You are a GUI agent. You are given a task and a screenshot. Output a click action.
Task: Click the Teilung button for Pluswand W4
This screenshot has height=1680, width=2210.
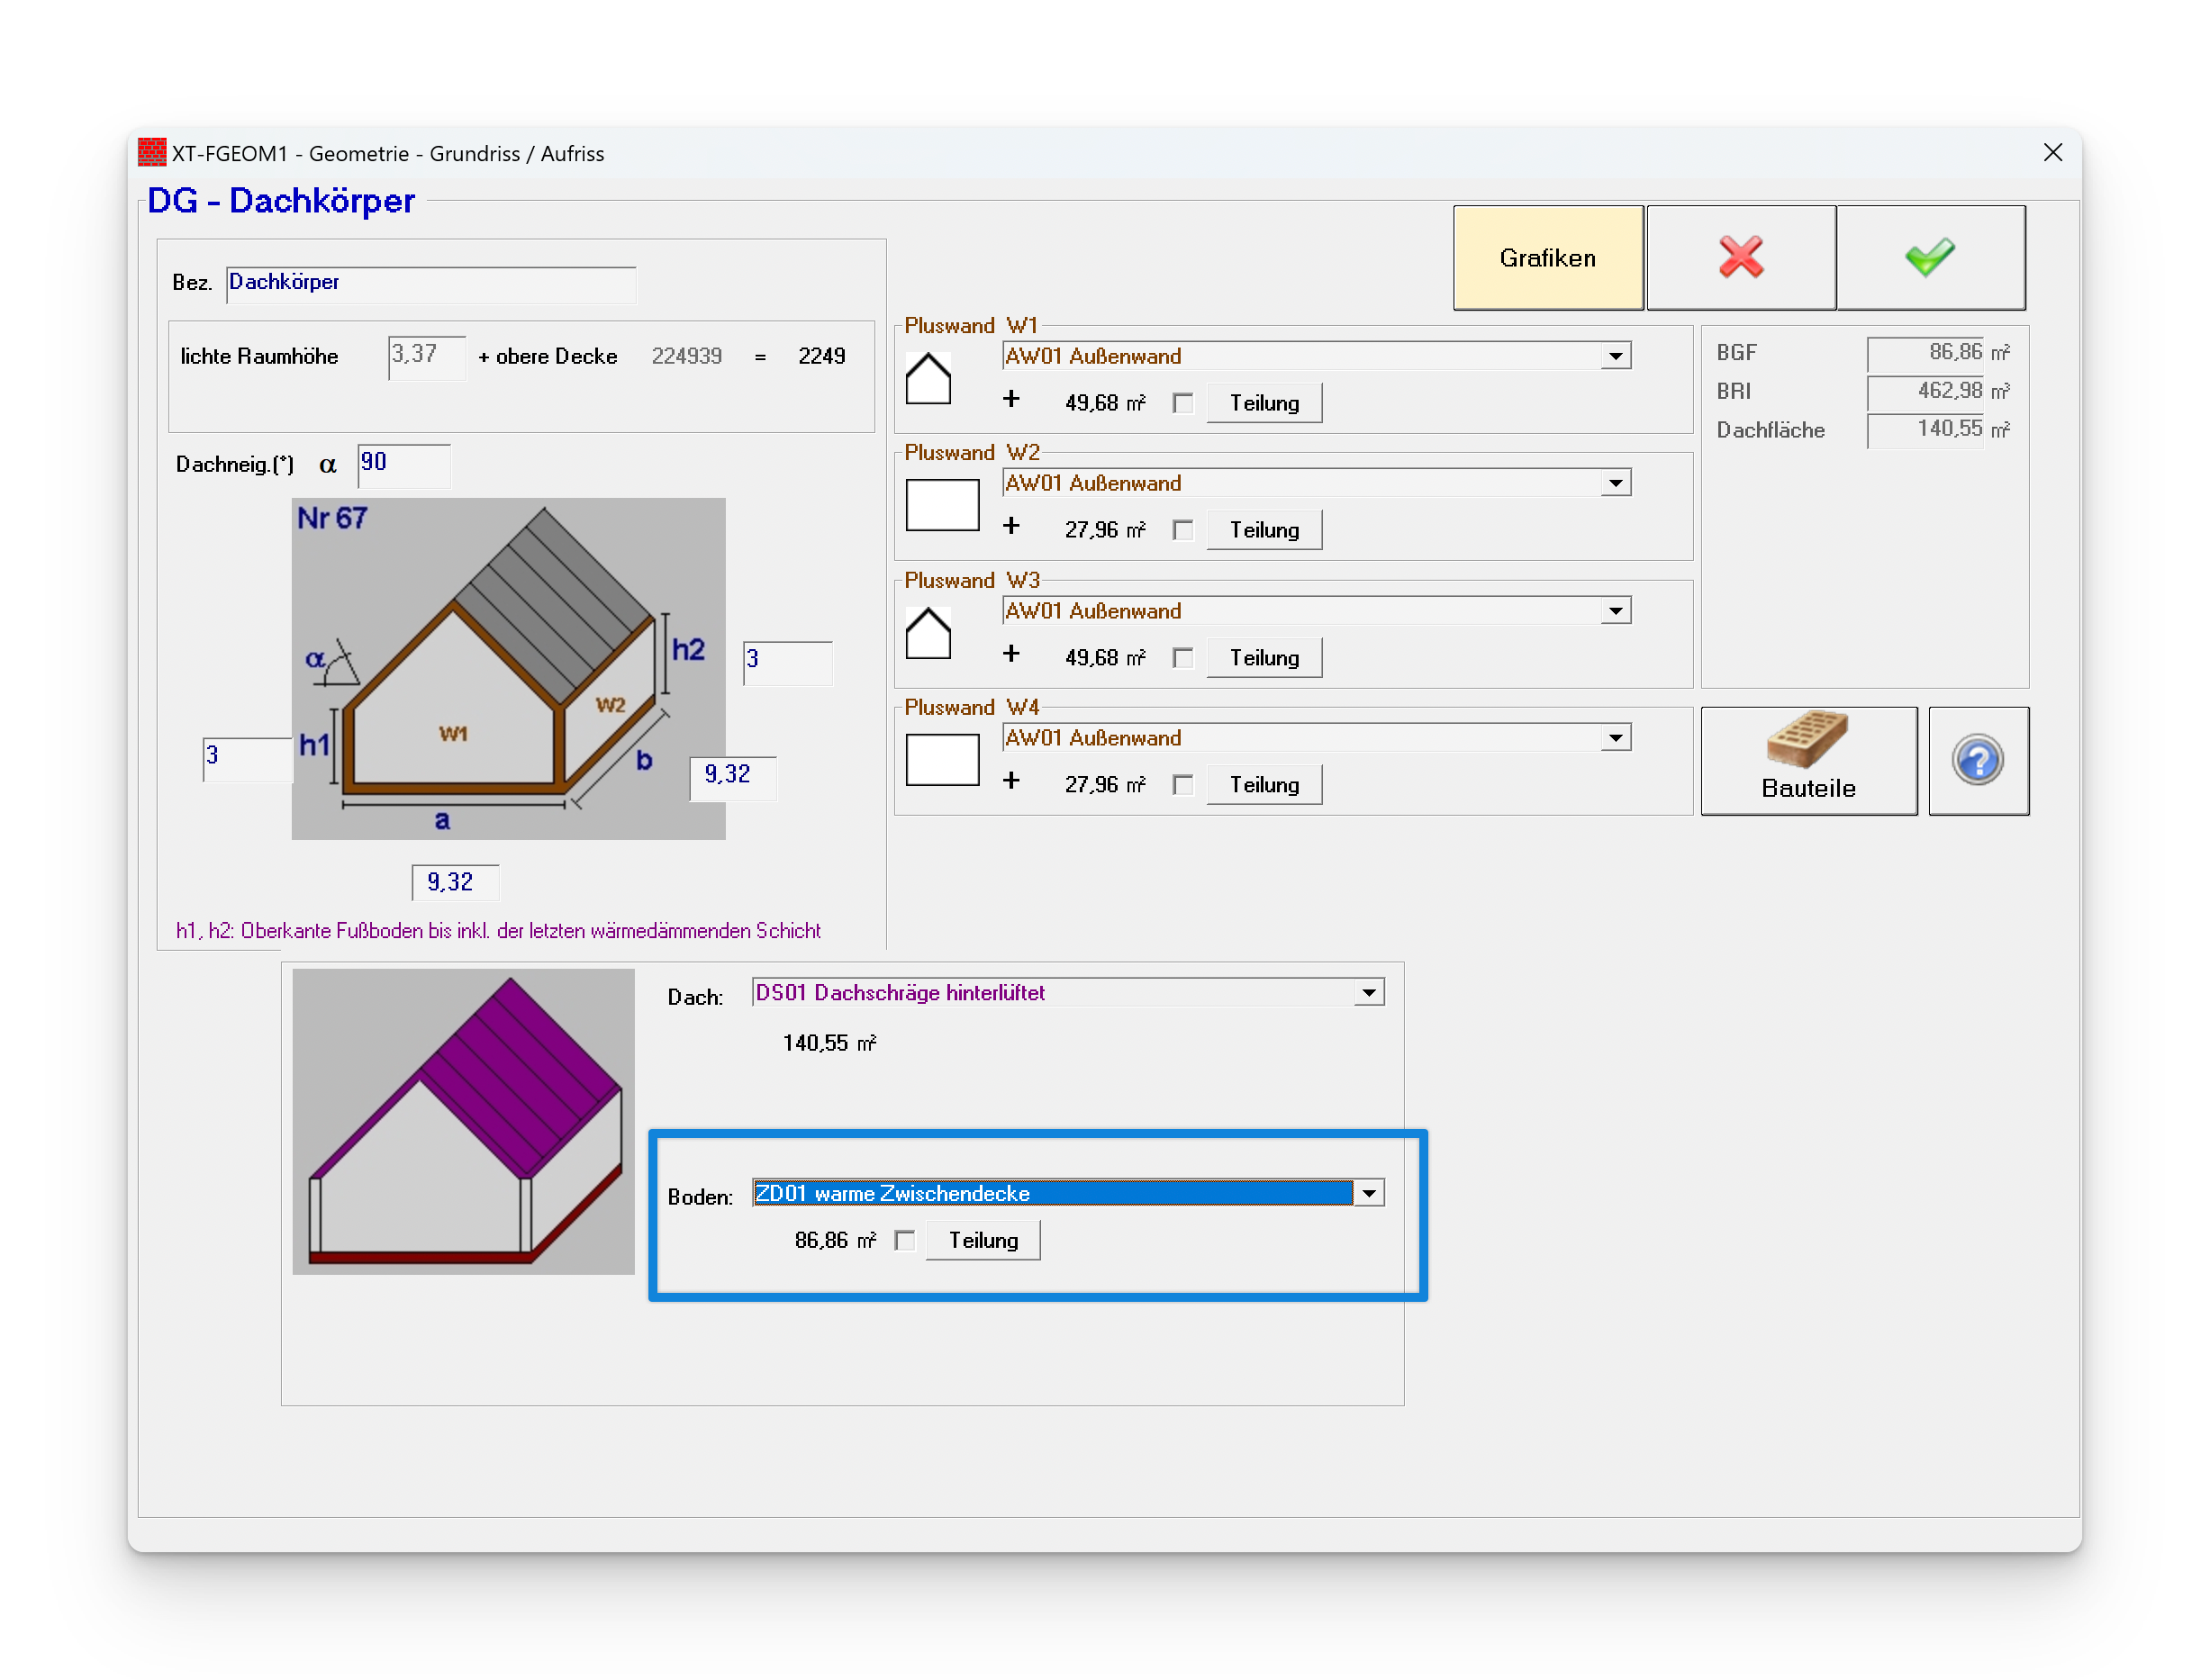tap(1263, 785)
